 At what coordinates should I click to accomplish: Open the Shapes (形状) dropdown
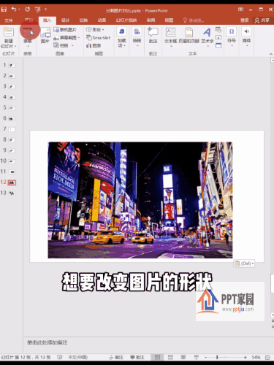click(x=95, y=30)
